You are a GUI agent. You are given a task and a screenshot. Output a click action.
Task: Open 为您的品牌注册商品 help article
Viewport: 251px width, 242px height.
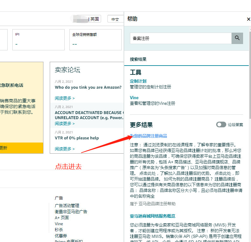[148, 136]
